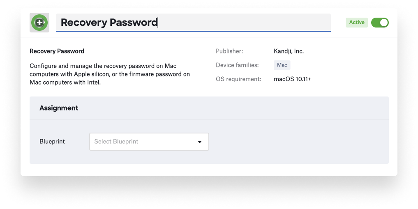Click the macOS 10.11+ requirement value
The width and height of the screenshot is (418, 209).
[292, 79]
